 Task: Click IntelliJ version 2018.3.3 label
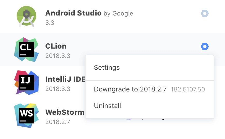coord(58,89)
